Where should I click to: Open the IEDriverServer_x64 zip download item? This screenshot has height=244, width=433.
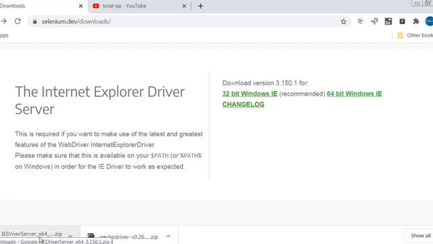point(32,234)
